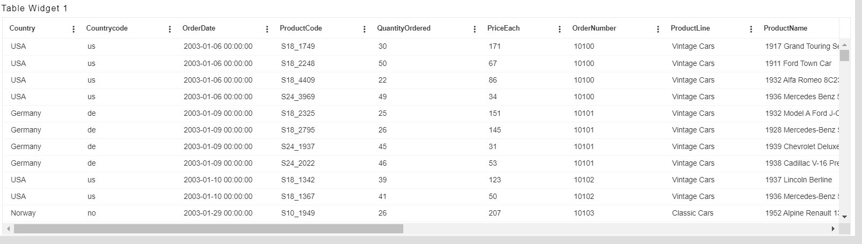Sort by the OrderDate header
This screenshot has height=244, width=862.
[199, 28]
